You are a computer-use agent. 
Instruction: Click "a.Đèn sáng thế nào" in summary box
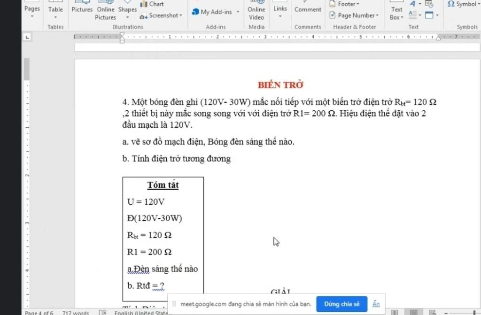(x=163, y=269)
